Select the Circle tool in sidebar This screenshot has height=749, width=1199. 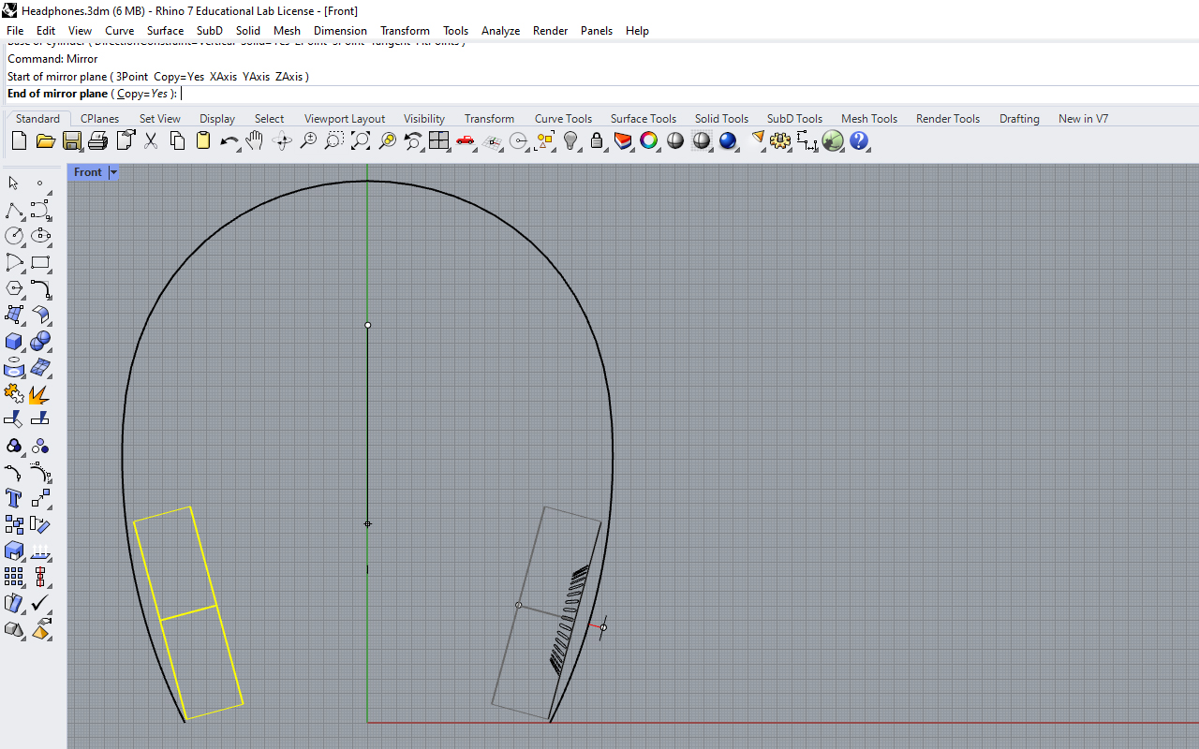point(14,236)
